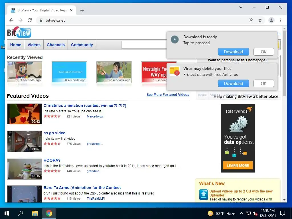Play the HOORAY thumbnail 00:15
This screenshot has height=219, width=292.
click(25, 169)
